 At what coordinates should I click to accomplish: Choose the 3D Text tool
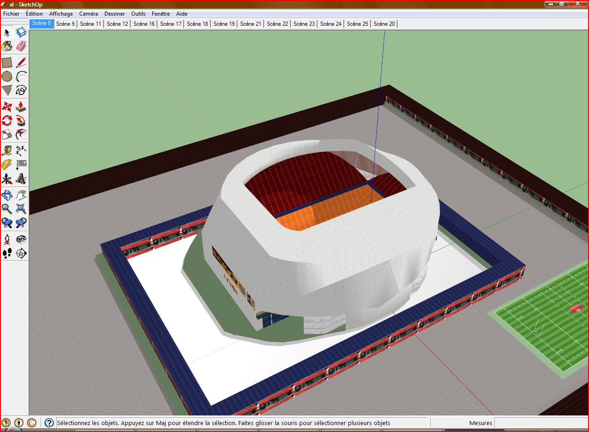pyautogui.click(x=21, y=179)
